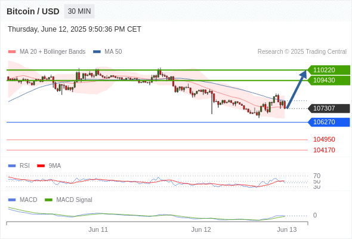
Task: Toggle the MACD legend label
Action: (x=28, y=200)
